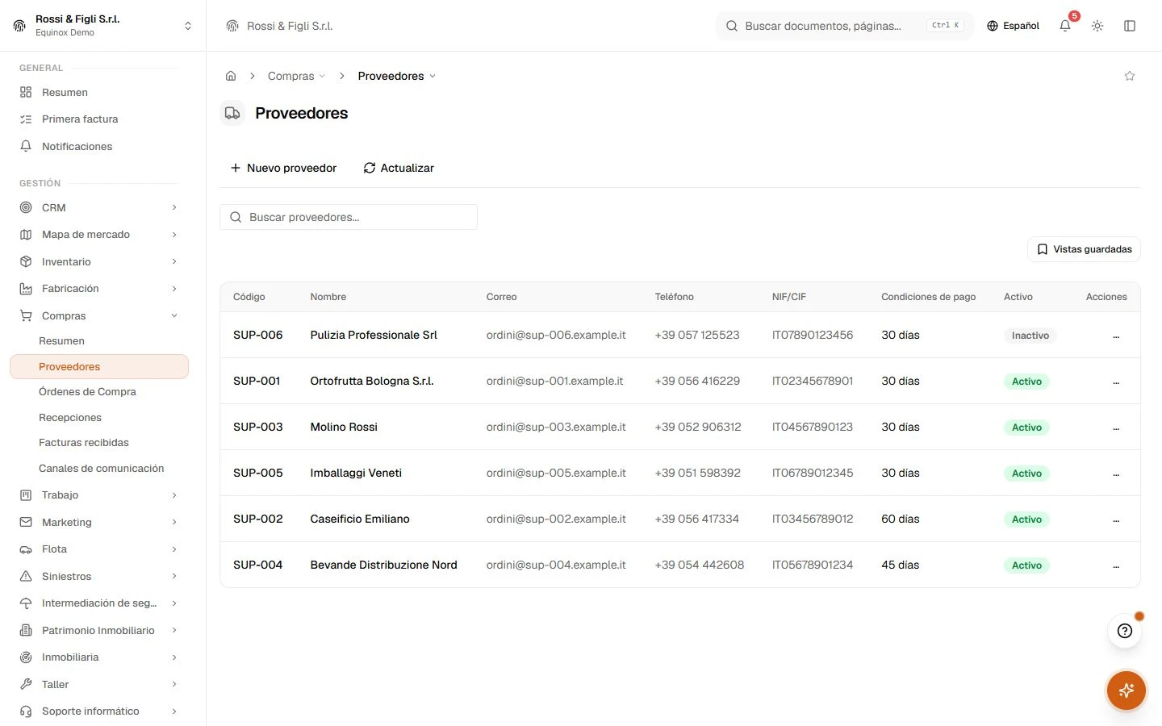Open the Español language selector
Viewport: 1162px width, 726px height.
pos(1013,26)
